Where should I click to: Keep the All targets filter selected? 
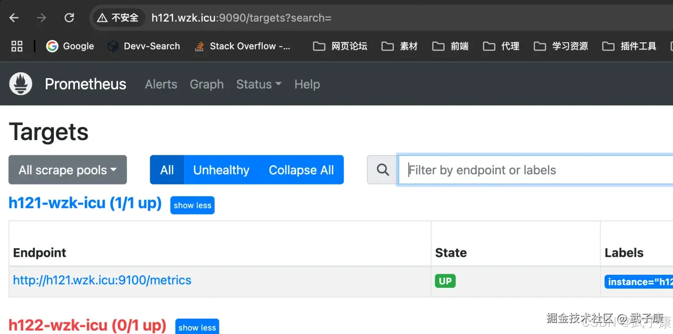[x=166, y=170]
